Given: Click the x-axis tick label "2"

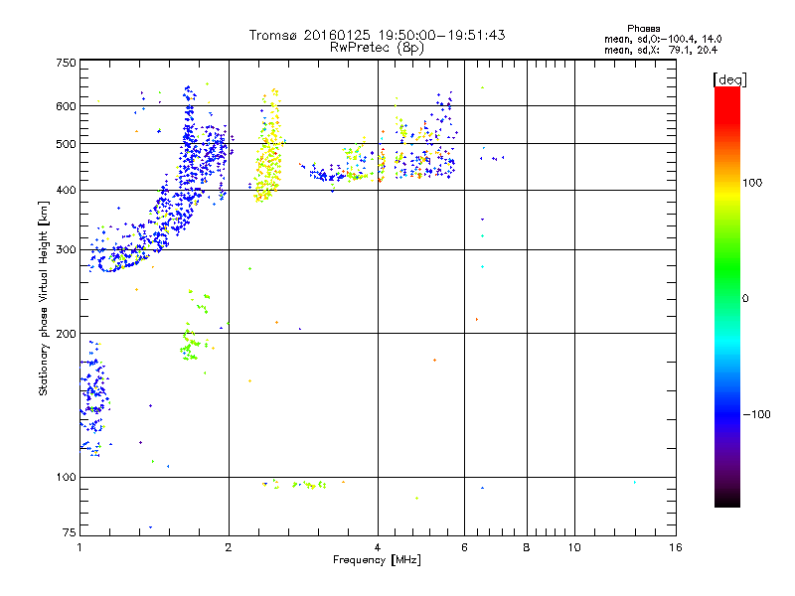Looking at the screenshot, I should [x=229, y=547].
